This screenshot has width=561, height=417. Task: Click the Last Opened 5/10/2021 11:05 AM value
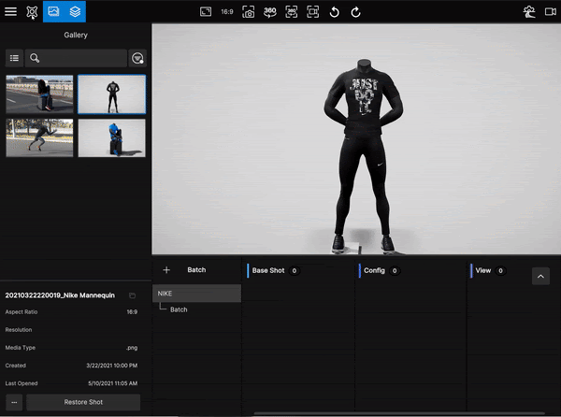112,383
